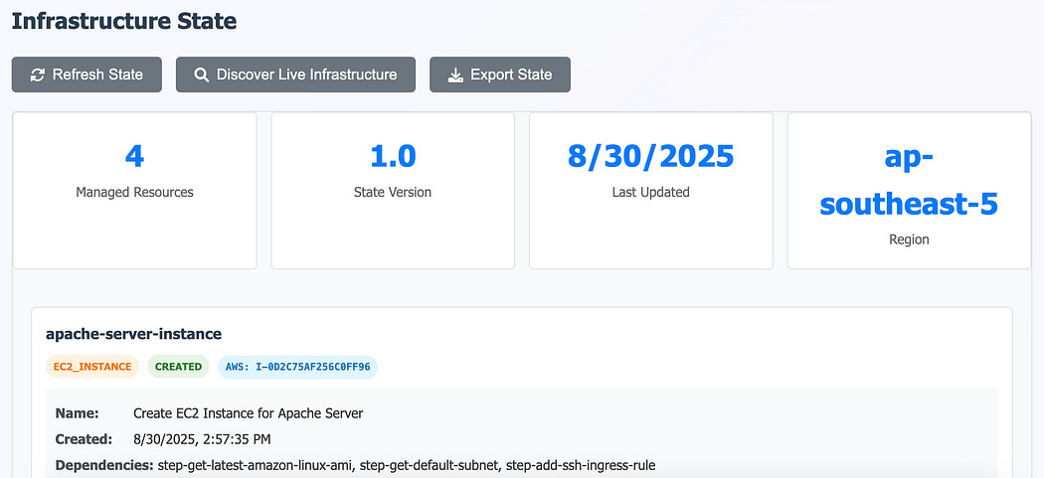Click the circular arrows refresh icon
Image resolution: width=1044 pixels, height=478 pixels.
pyautogui.click(x=38, y=75)
